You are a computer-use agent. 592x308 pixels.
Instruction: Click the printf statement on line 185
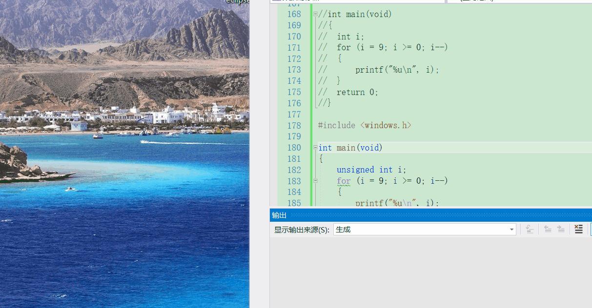pos(397,203)
